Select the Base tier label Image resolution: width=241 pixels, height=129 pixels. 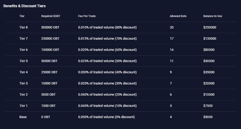tap(23, 117)
